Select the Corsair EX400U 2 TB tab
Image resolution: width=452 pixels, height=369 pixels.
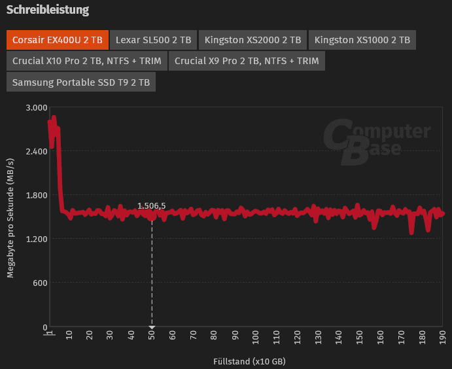tap(58, 40)
